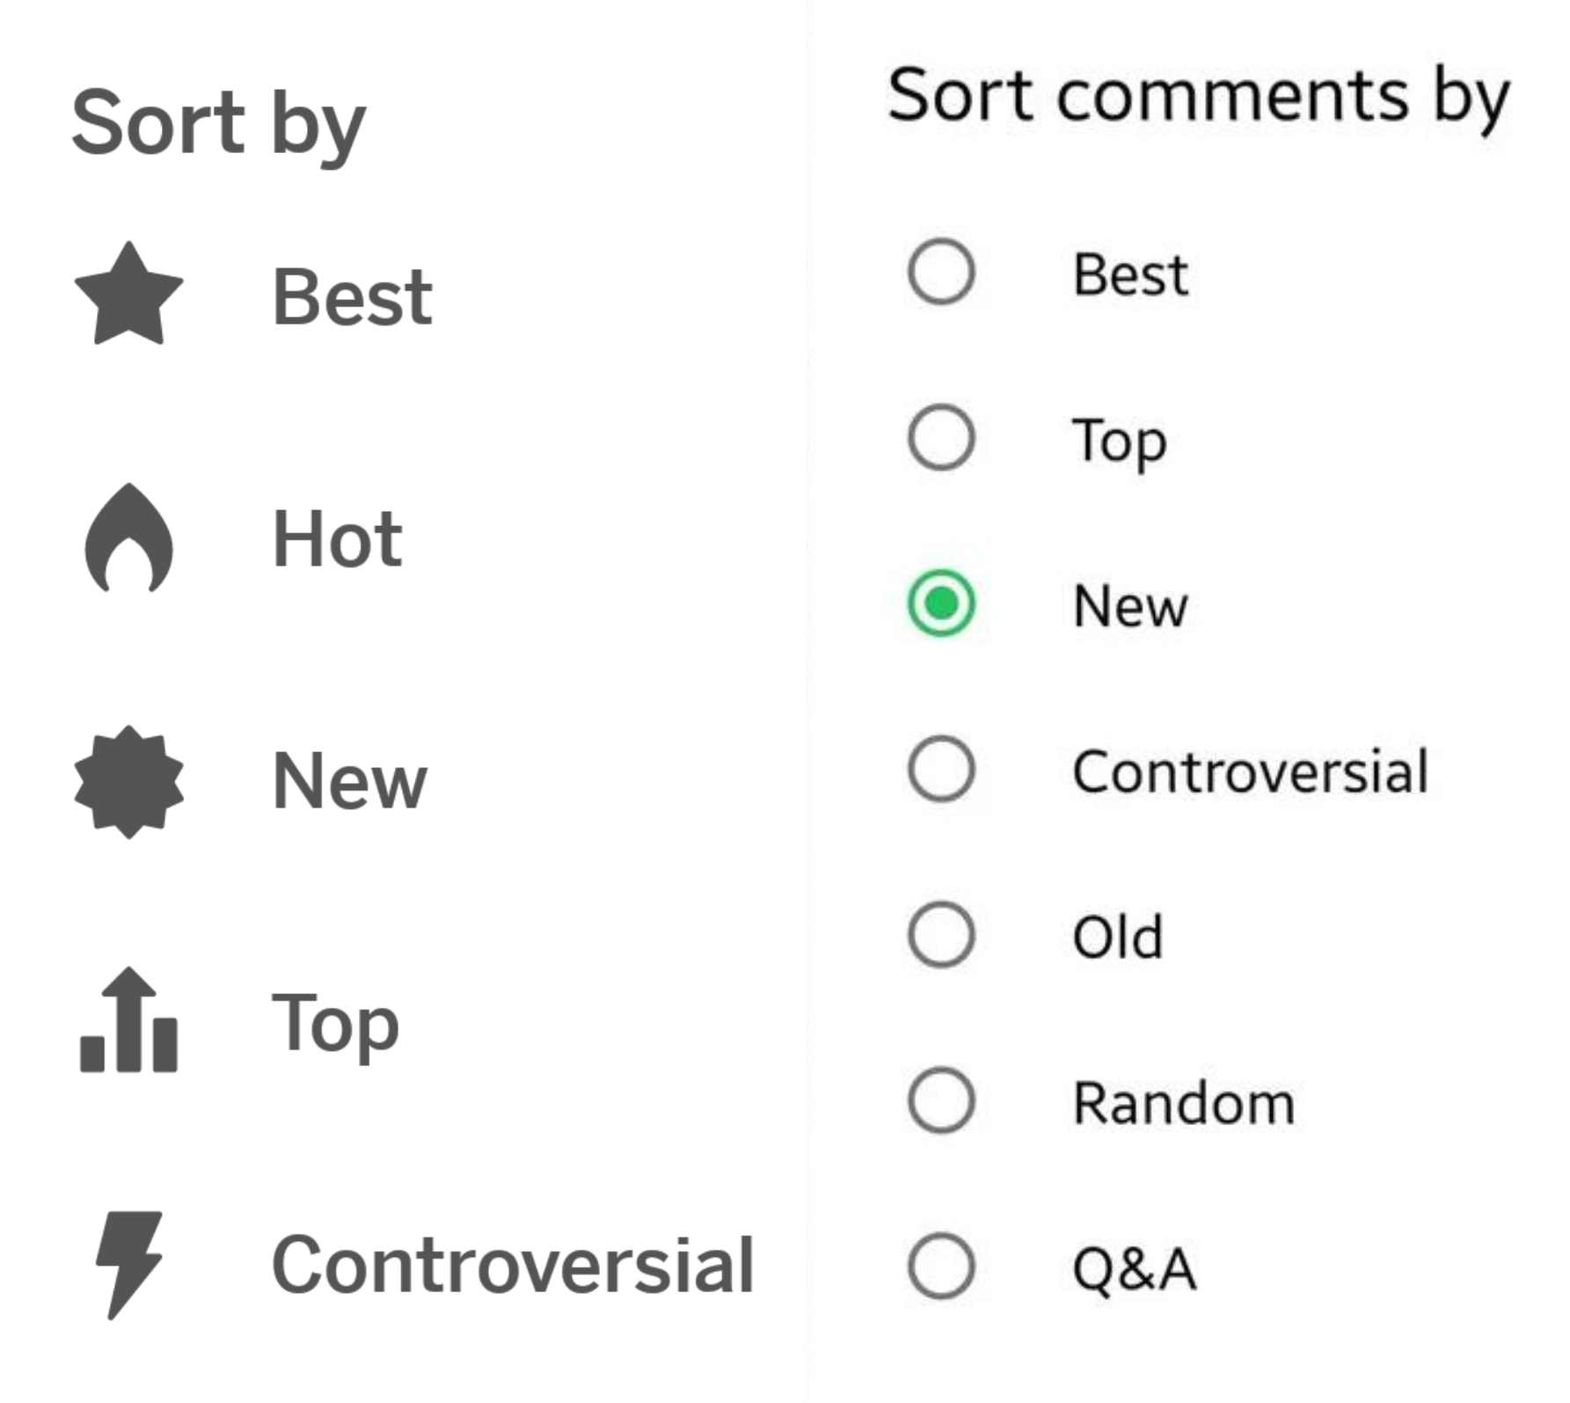The image size is (1570, 1403).
Task: Select the Old radio button
Action: coord(941,935)
